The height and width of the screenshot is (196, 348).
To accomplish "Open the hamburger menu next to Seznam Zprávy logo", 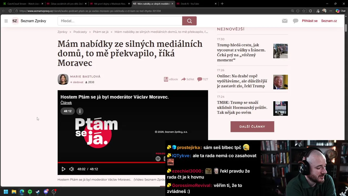I will point(6,21).
